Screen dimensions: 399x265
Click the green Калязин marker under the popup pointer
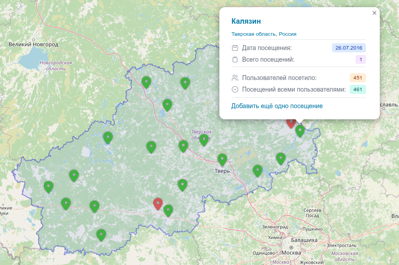point(300,130)
